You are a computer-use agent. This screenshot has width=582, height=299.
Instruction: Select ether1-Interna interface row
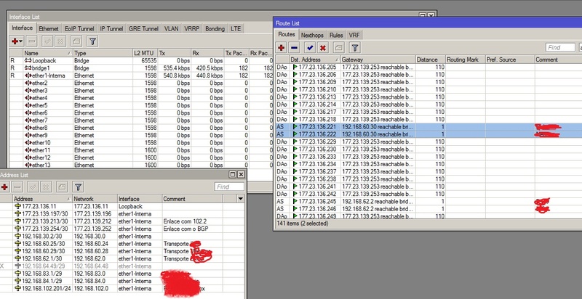pyautogui.click(x=141, y=75)
